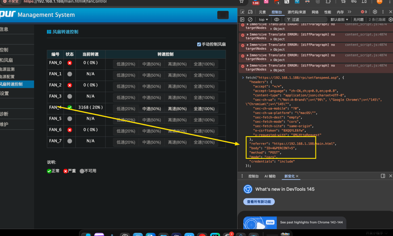Image resolution: width=393 pixels, height=236 pixels.
Task: Open DevTools settings gear in the top bar
Action: 375,12
